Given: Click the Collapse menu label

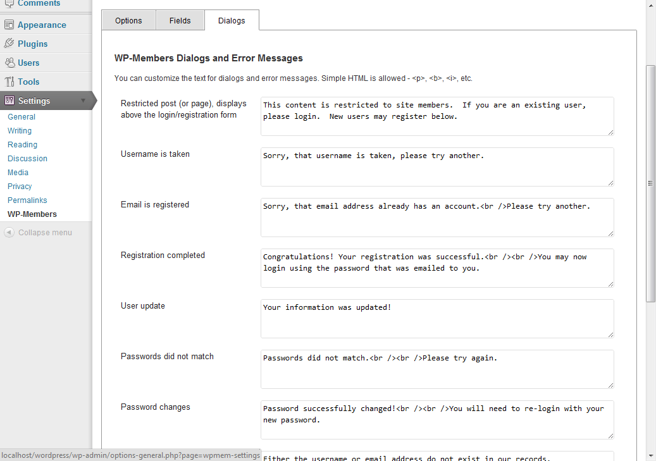Looking at the screenshot, I should coord(45,232).
